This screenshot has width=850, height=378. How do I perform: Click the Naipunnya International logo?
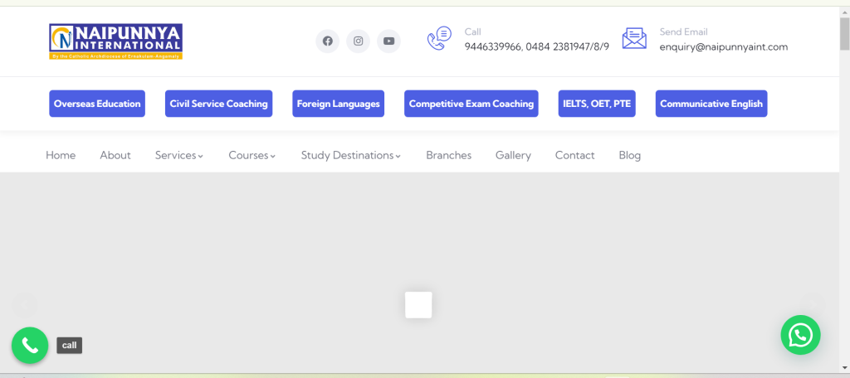click(x=115, y=41)
